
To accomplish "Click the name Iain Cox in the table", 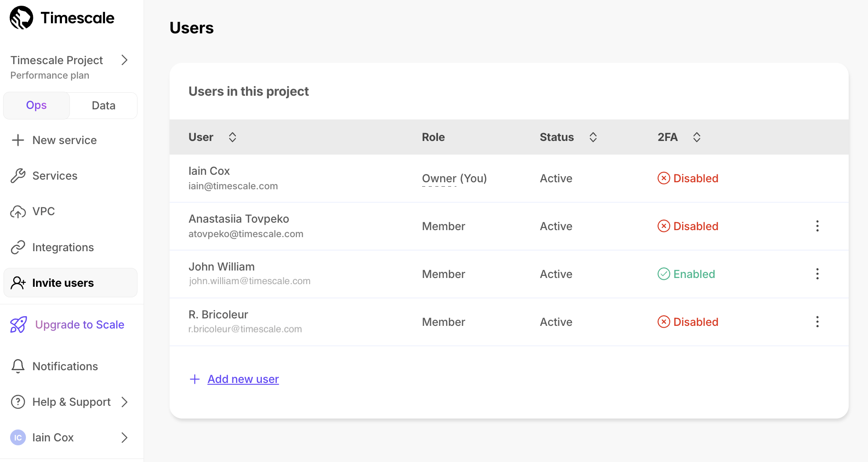I will pos(209,171).
